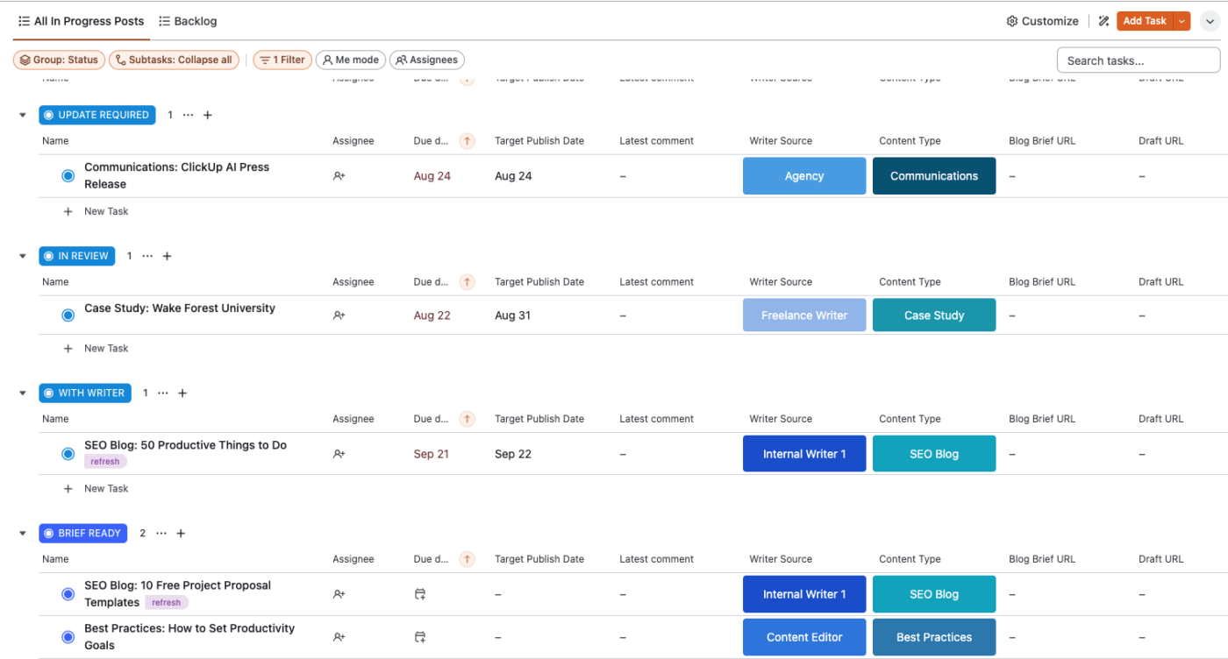The height and width of the screenshot is (659, 1228).
Task: Click the assign-user icon for Wake Forest University task
Action: pyautogui.click(x=339, y=315)
